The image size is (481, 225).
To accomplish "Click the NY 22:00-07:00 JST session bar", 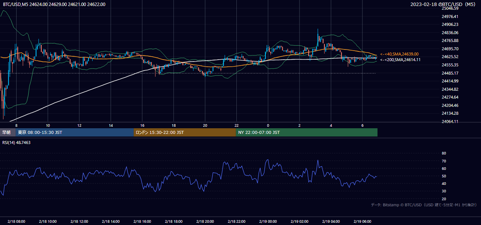I will (x=307, y=132).
